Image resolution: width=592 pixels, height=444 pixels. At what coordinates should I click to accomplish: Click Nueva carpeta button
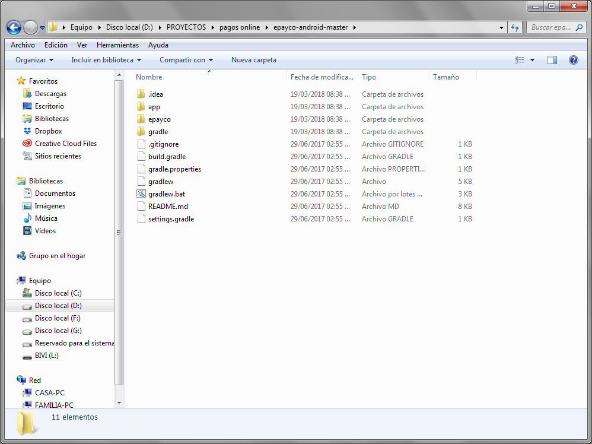pyautogui.click(x=254, y=60)
